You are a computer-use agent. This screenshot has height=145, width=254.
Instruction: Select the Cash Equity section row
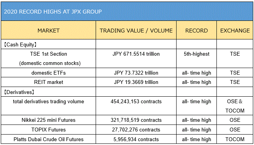tap(127, 44)
